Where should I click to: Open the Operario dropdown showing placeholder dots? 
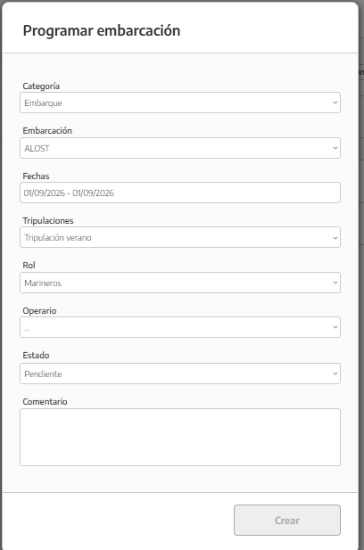(180, 327)
